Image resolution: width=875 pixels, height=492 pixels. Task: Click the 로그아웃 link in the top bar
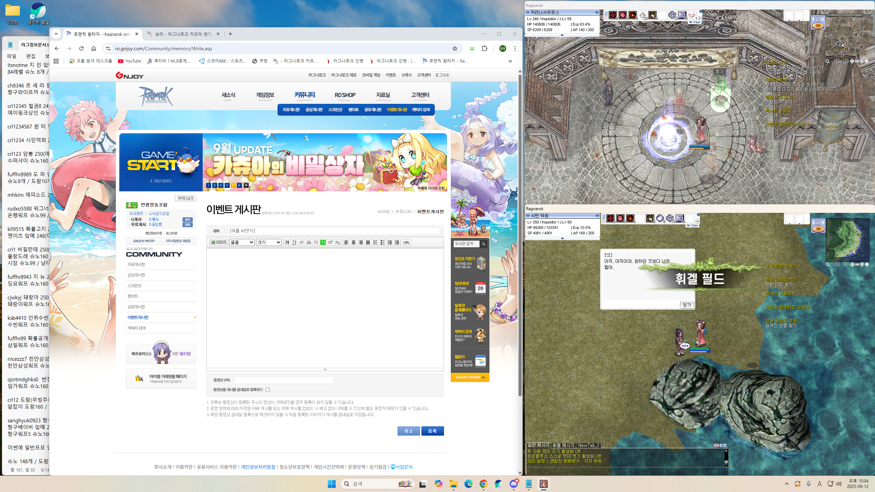pyautogui.click(x=442, y=75)
